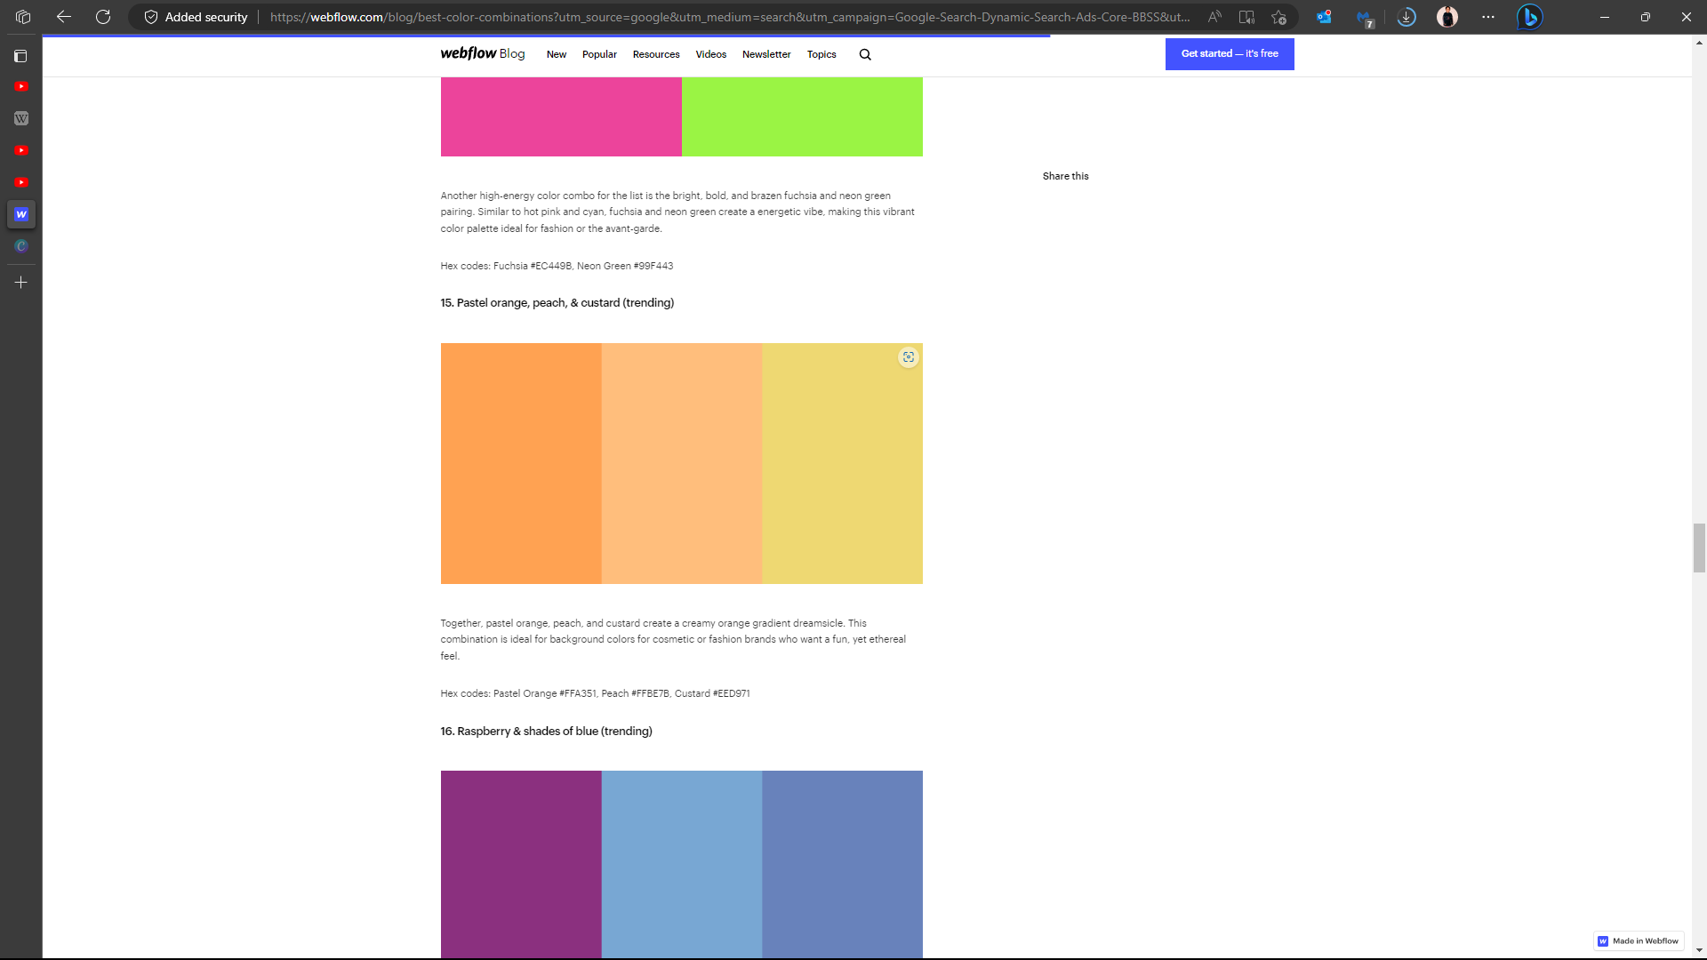Click Get started — it's free button

1229,54
